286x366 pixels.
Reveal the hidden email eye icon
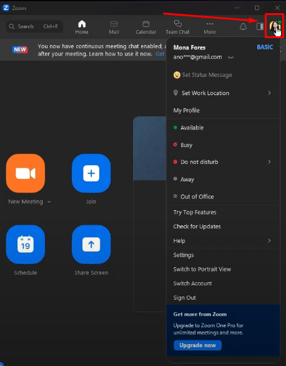(x=230, y=58)
